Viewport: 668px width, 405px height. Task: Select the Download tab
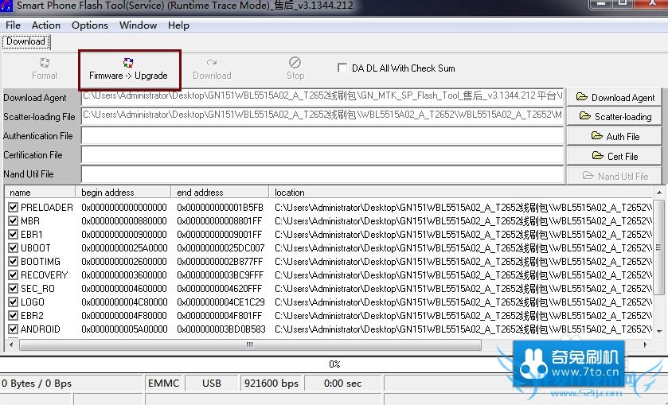(x=26, y=41)
